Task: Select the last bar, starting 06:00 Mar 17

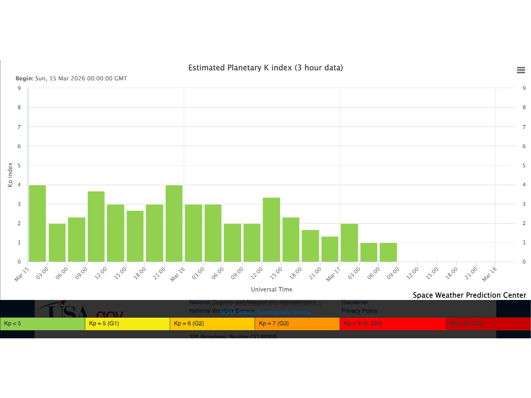Action: [388, 252]
